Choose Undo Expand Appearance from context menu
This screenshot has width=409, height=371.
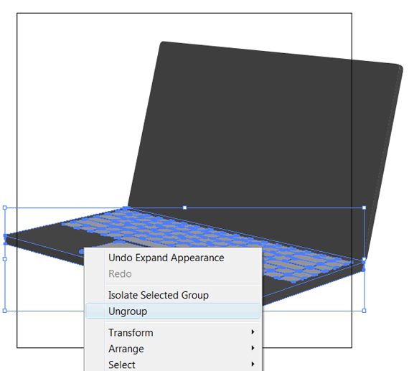pos(166,258)
